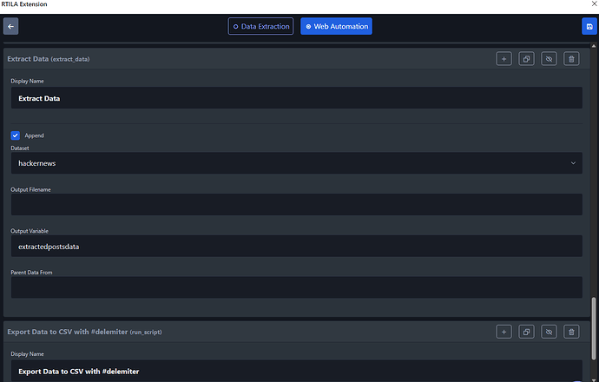This screenshot has height=382, width=599.
Task: Go back using the arrow button
Action: pos(10,26)
